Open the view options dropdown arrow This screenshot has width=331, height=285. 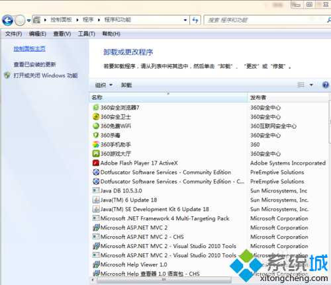[311, 85]
